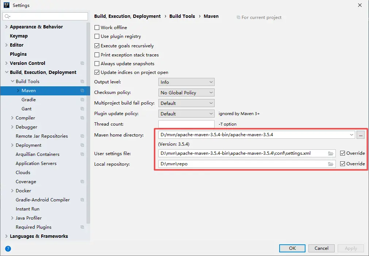Image resolution: width=369 pixels, height=256 pixels.
Task: Expand the Maven sub-settings arrow
Action: [18, 90]
